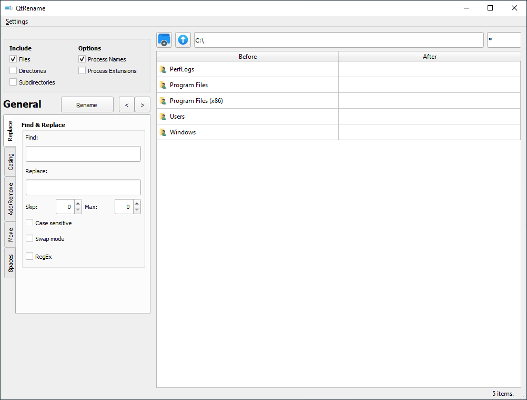Screen dimensions: 527x400
Task: Click the folder icon next to Windows
Action: click(163, 132)
